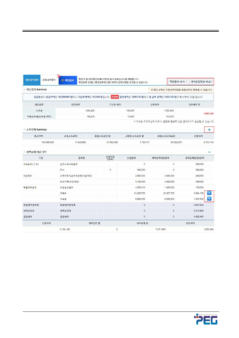Open 교육비 details with magnifier icon
The image size is (239, 338).
tap(209, 193)
